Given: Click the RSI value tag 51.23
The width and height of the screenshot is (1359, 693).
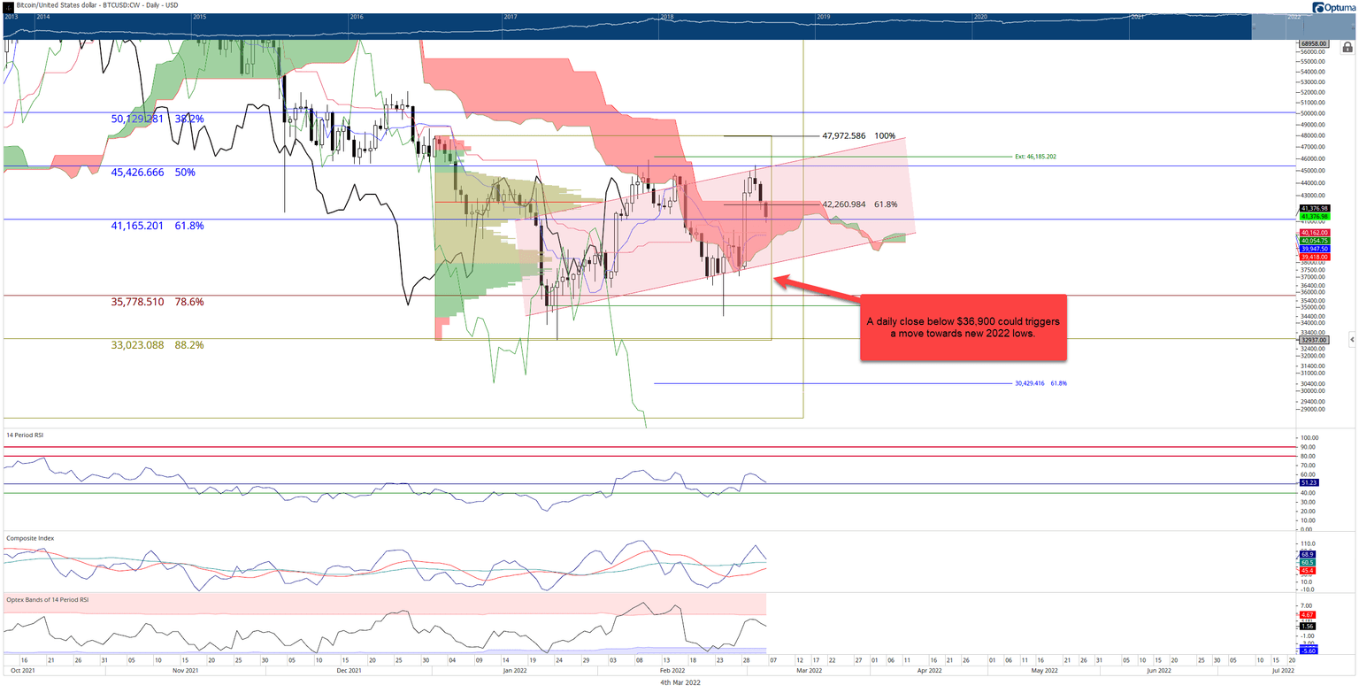Looking at the screenshot, I should click(x=1309, y=482).
